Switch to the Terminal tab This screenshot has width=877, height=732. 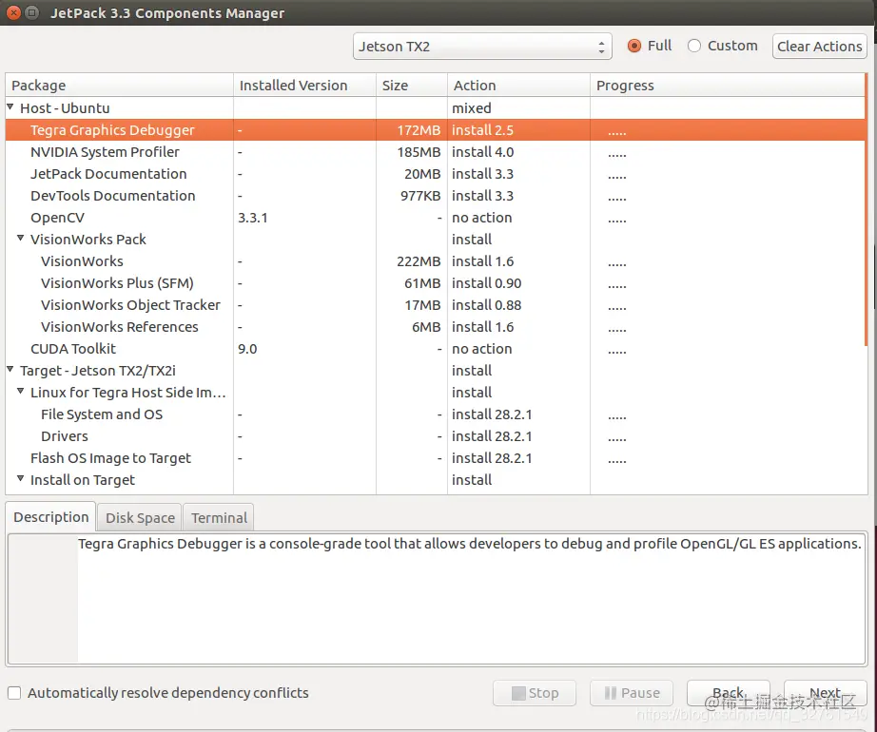click(x=219, y=518)
